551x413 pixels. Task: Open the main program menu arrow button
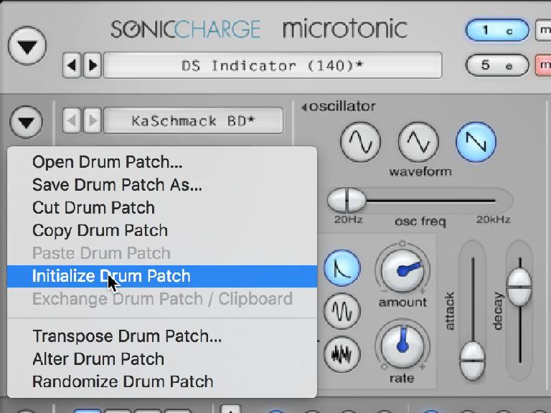27,46
